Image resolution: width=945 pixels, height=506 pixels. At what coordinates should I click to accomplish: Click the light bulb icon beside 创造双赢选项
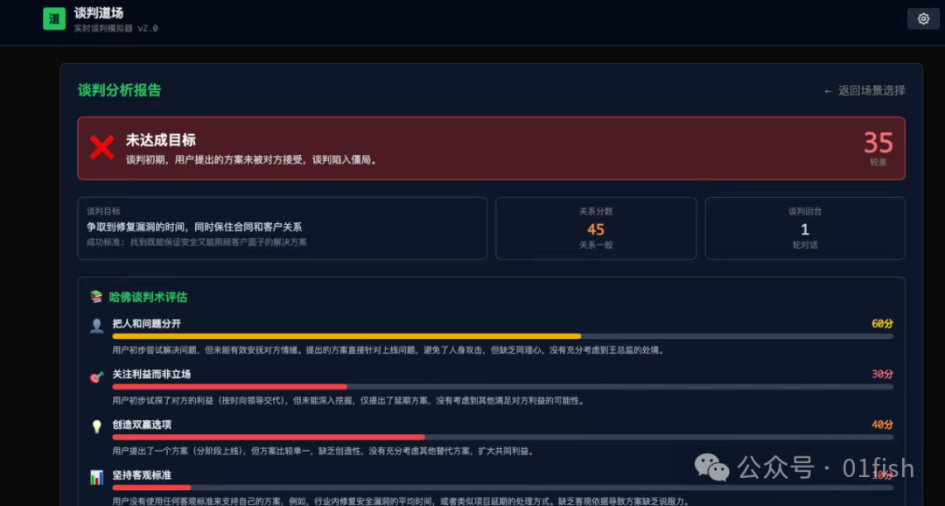(x=96, y=426)
